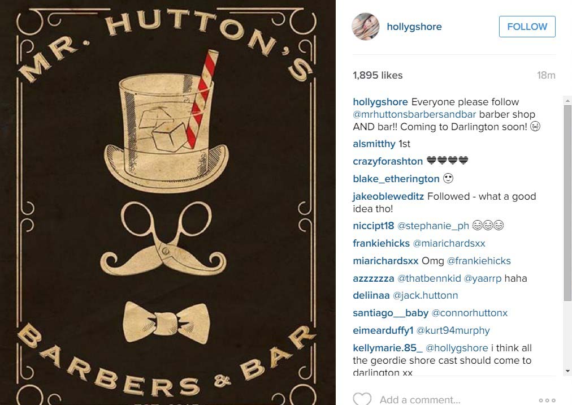Image resolution: width=572 pixels, height=405 pixels.
Task: Open the hollygshore username in header
Action: 414,27
